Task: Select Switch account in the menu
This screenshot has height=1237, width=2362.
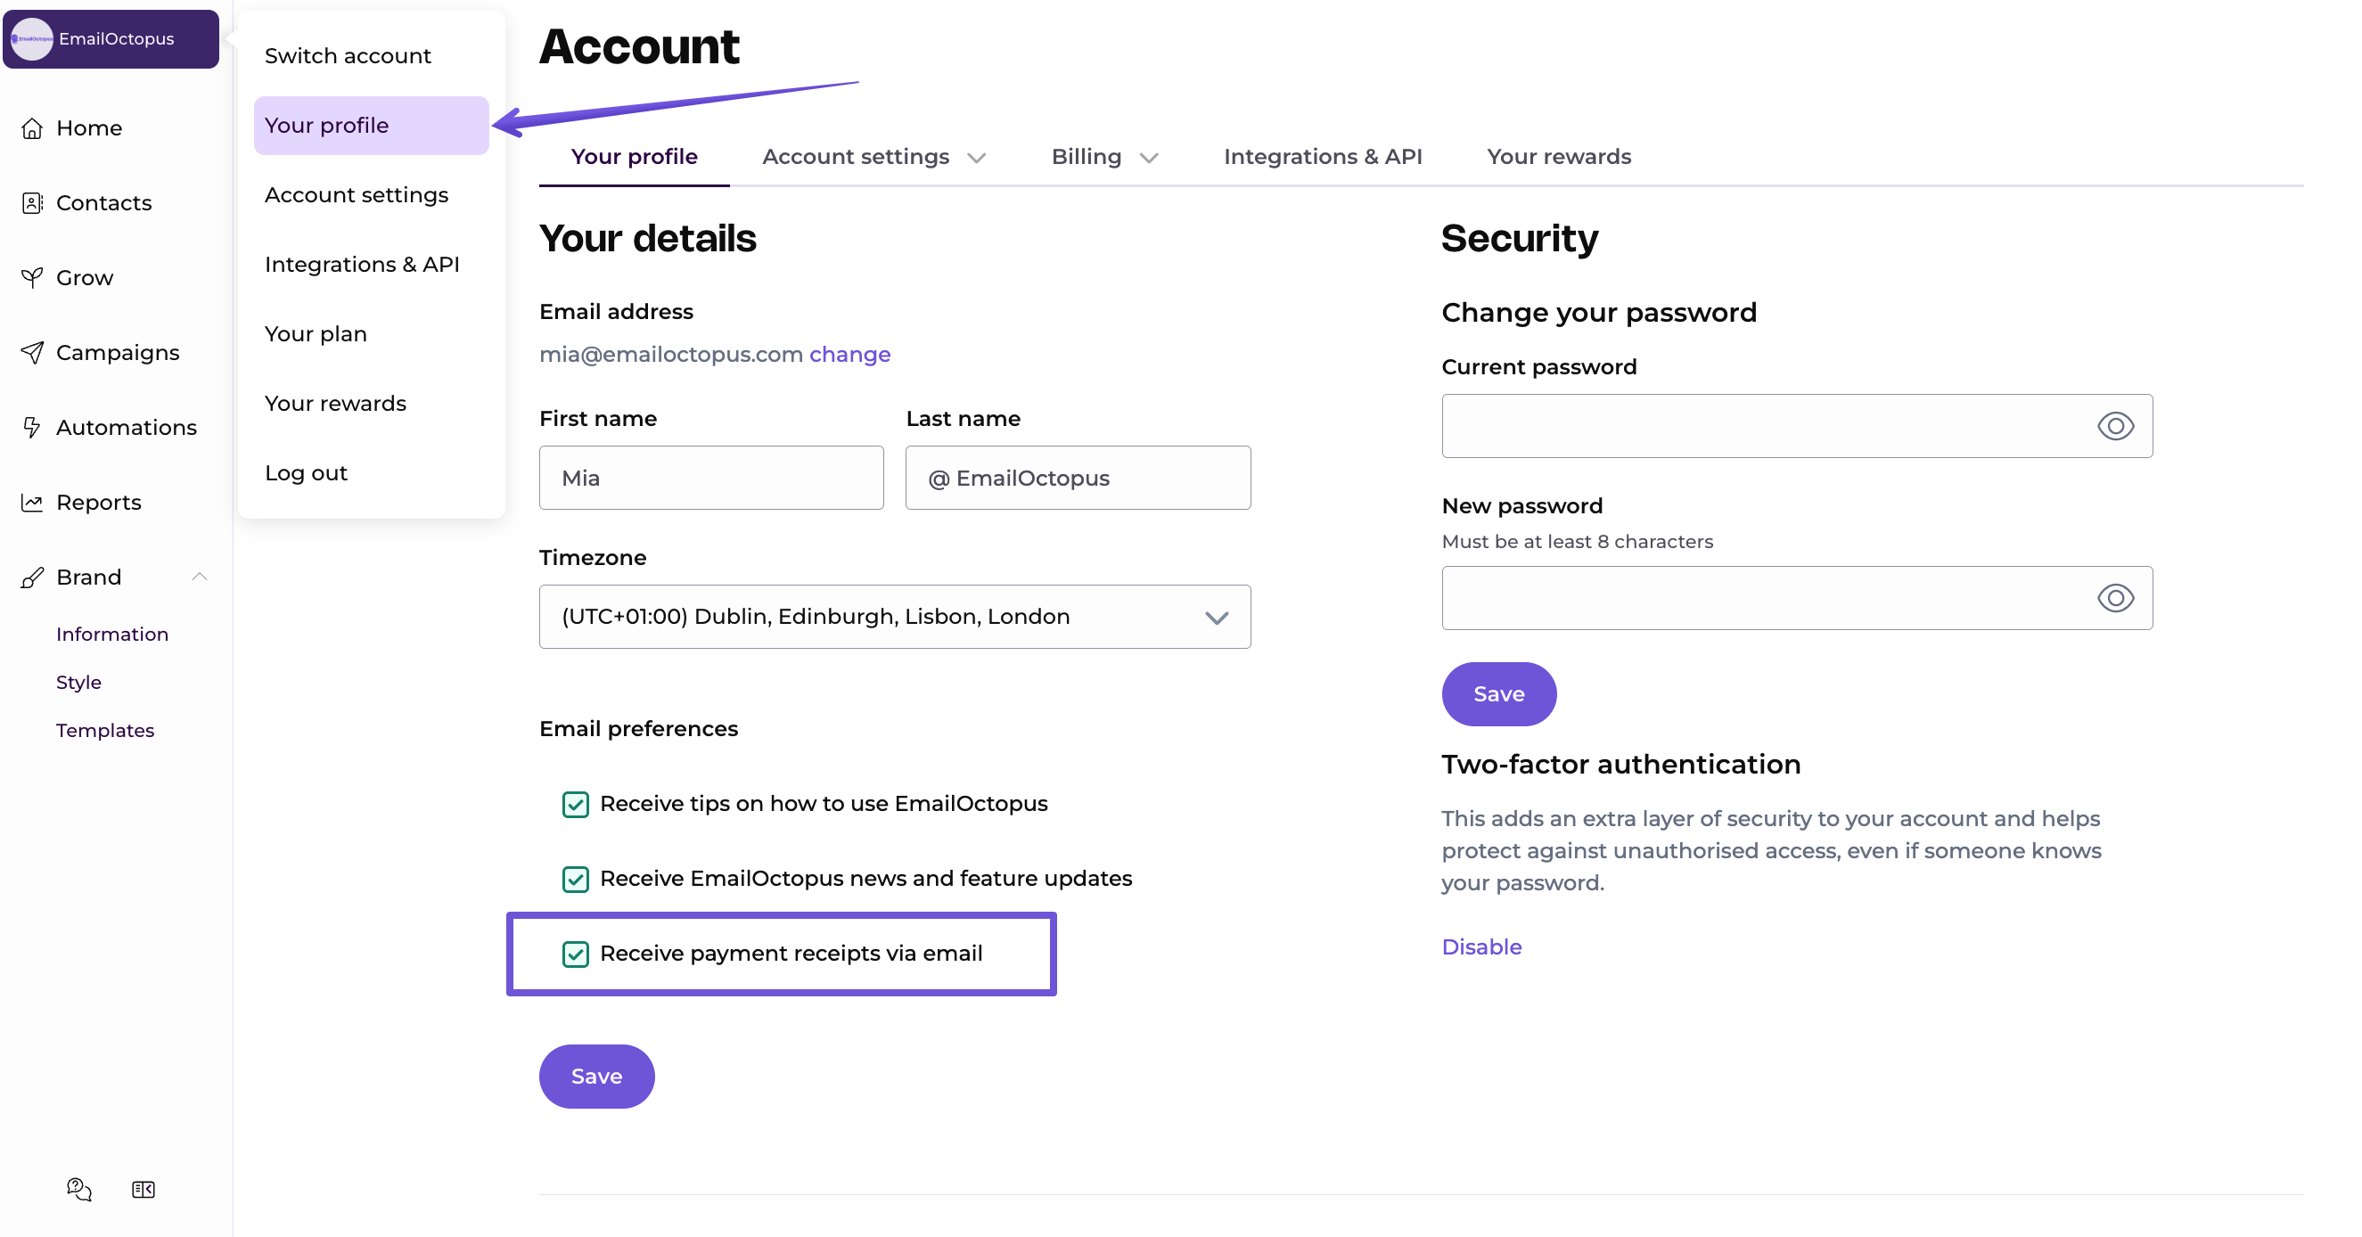Action: coord(371,56)
